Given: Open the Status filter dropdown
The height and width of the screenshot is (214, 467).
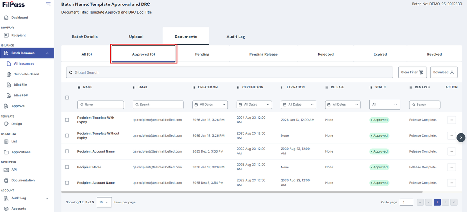Looking at the screenshot, I should coord(385,105).
